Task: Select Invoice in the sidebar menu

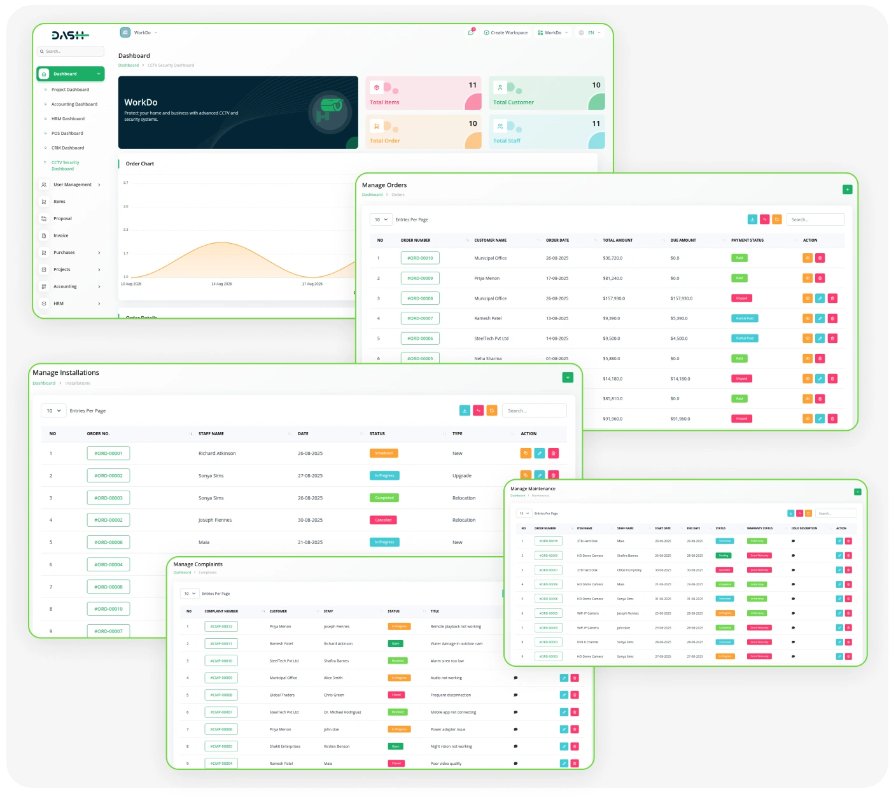Action: [x=60, y=235]
